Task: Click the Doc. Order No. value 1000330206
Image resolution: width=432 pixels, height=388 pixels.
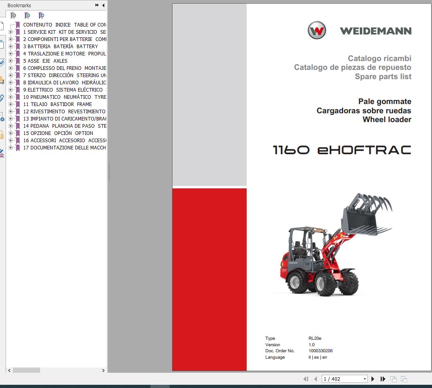Action: click(x=320, y=351)
